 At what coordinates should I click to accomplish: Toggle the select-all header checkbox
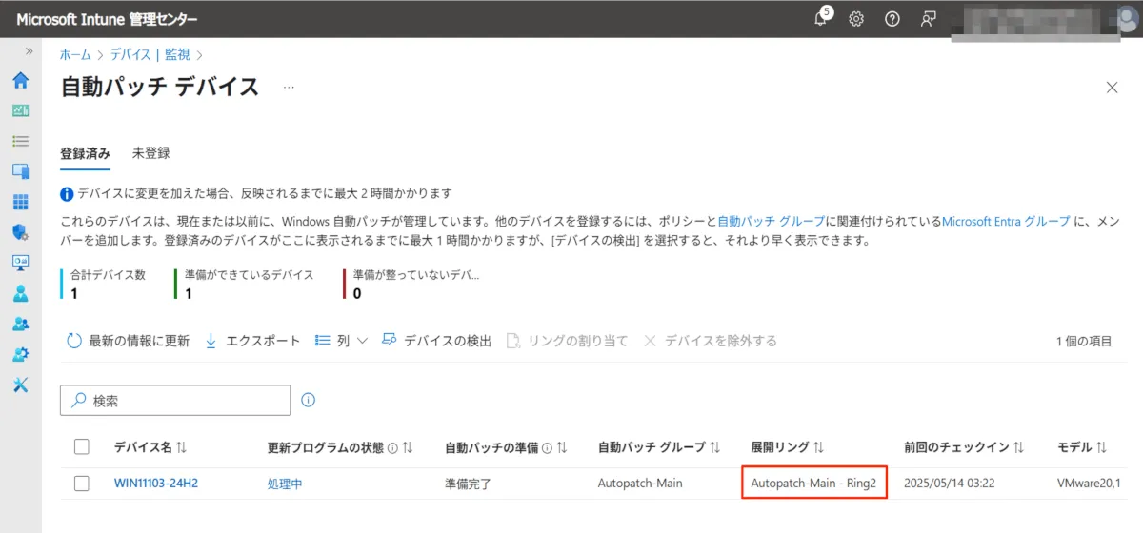[82, 446]
